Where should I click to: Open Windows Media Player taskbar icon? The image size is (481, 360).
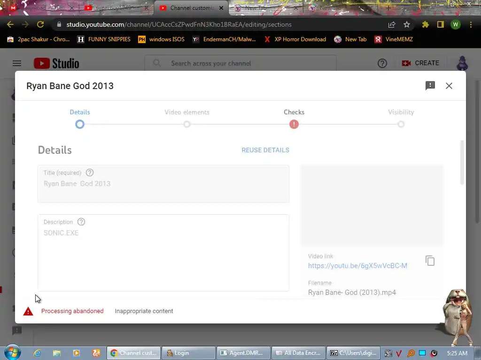click(x=77, y=353)
